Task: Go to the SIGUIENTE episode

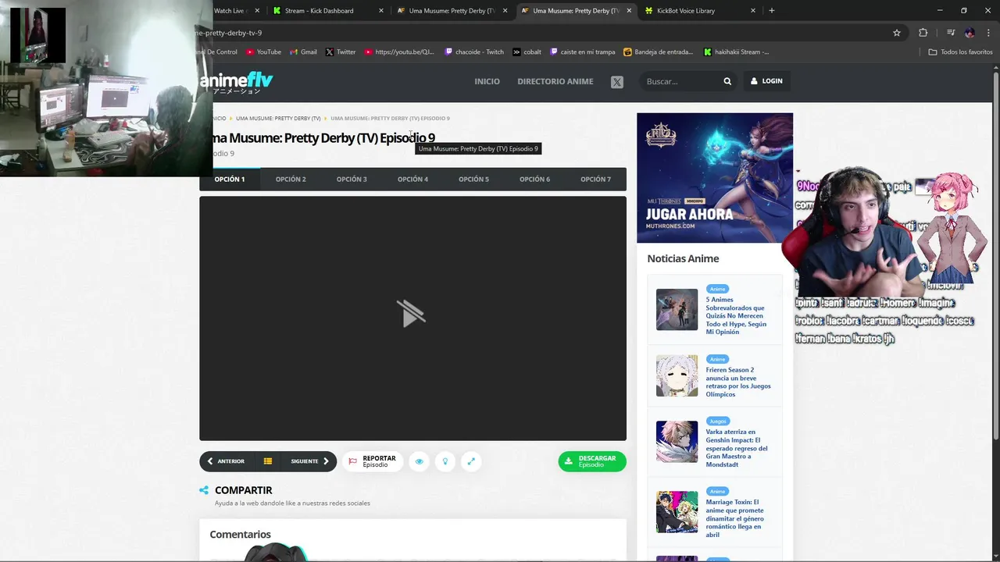Action: click(x=310, y=461)
